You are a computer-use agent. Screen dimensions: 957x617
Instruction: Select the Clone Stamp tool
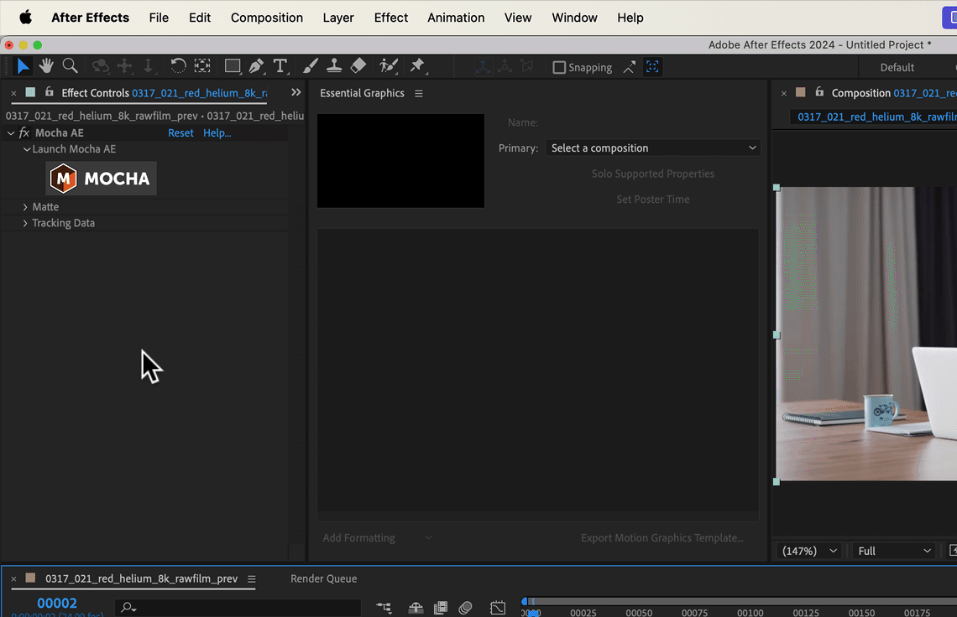tap(334, 66)
